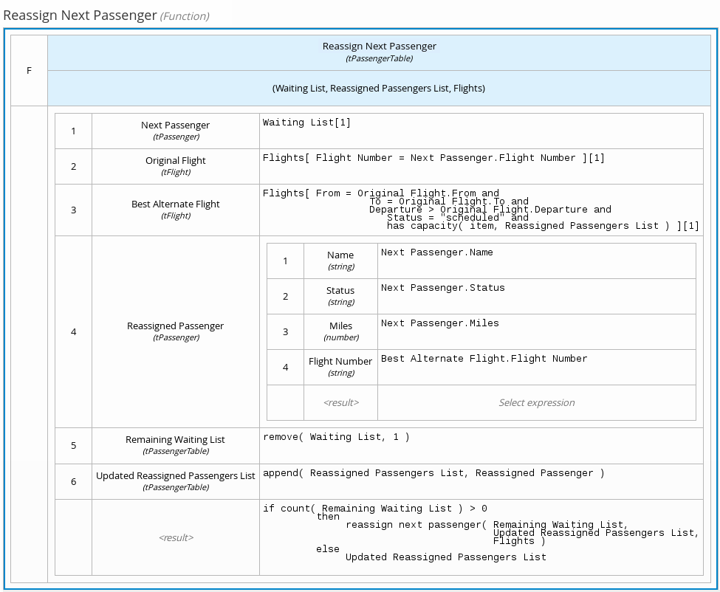Select the Next Passenger variable name cell
The width and height of the screenshot is (720, 592).
coord(175,131)
